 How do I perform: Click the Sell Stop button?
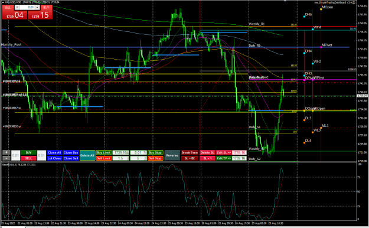pos(155,158)
